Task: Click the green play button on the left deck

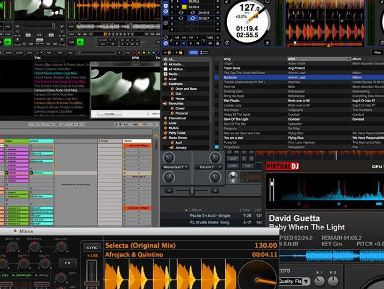Action: tap(8, 42)
